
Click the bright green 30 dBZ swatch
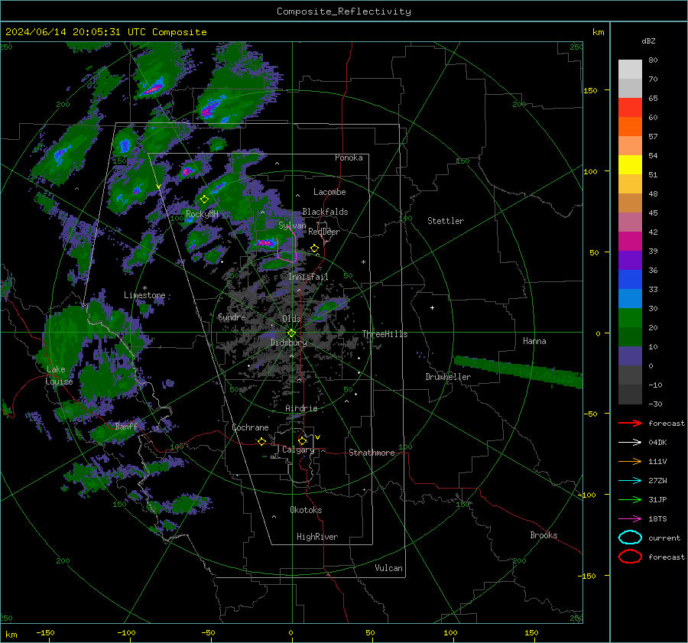[x=630, y=318]
